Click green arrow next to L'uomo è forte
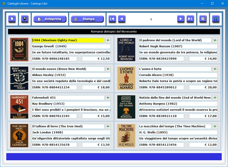Screen dimensions: 228x167 coord(215,69)
